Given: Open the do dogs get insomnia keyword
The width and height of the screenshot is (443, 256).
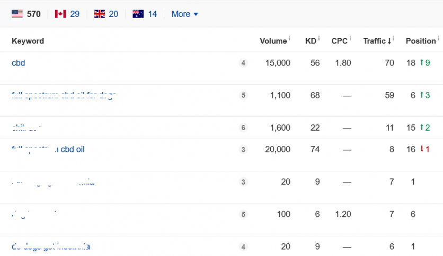Looking at the screenshot, I should click(x=51, y=246).
